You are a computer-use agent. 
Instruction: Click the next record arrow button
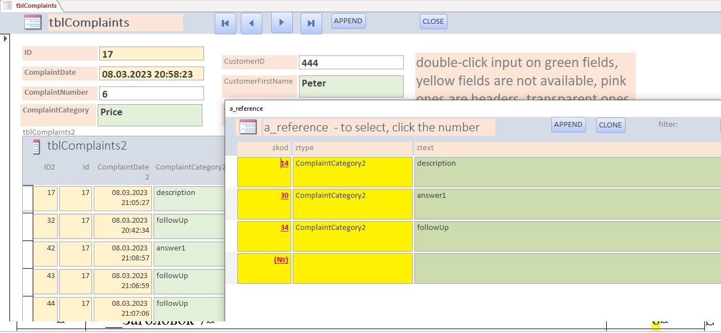(281, 23)
